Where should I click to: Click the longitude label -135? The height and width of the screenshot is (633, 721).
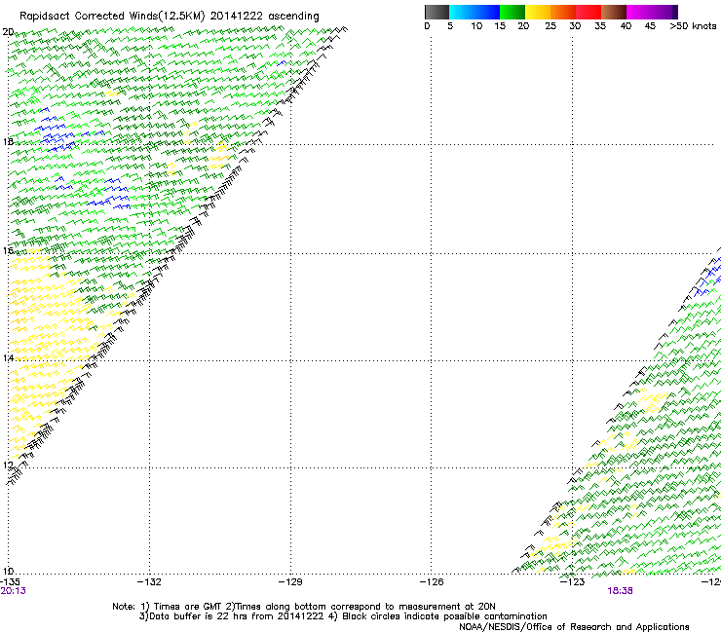click(x=10, y=582)
